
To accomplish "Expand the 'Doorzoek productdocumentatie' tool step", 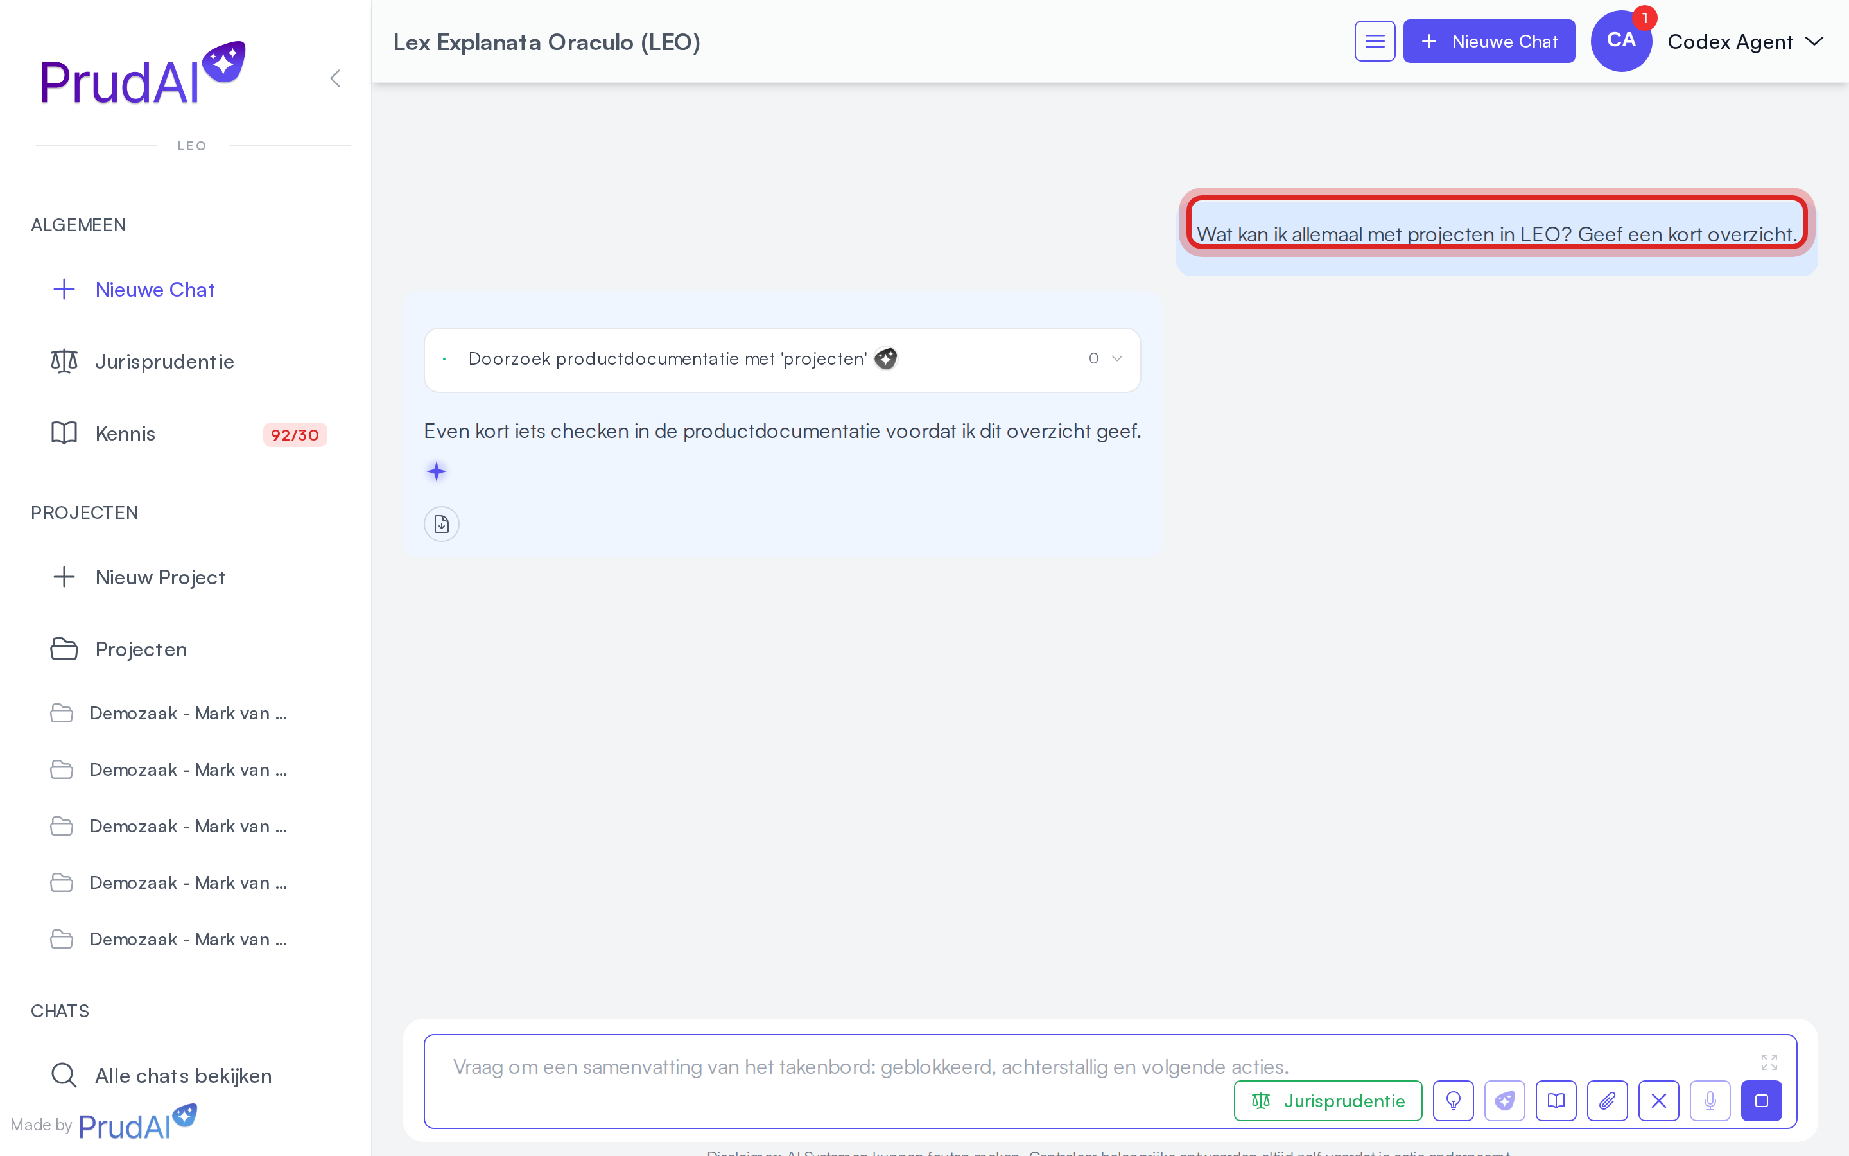I will click(783, 360).
